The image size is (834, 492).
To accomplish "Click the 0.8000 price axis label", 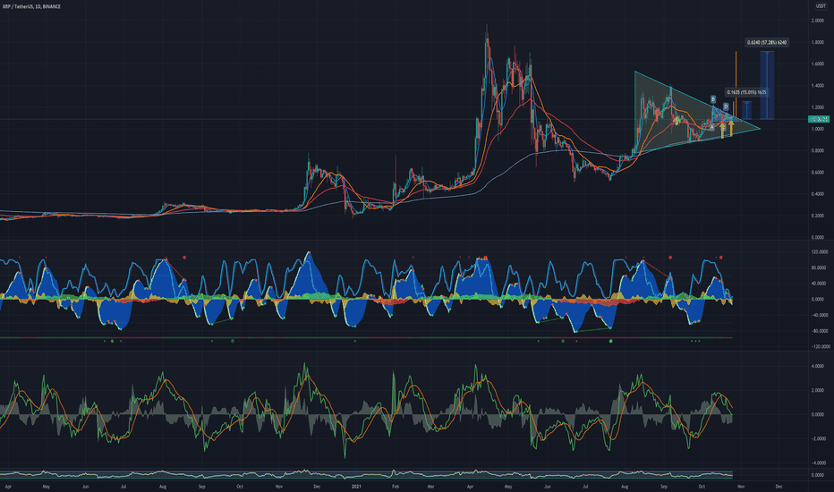I will tap(818, 150).
